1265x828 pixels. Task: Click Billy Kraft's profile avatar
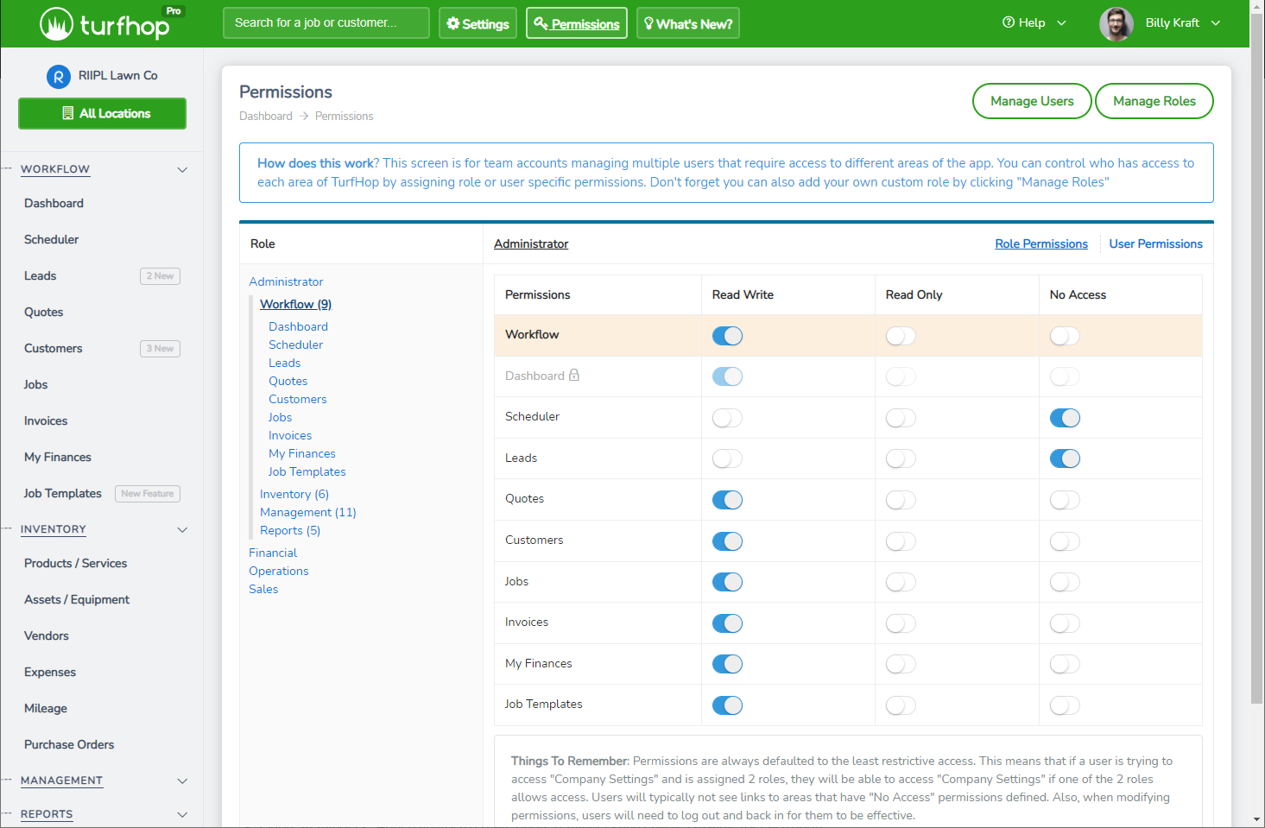[1116, 23]
